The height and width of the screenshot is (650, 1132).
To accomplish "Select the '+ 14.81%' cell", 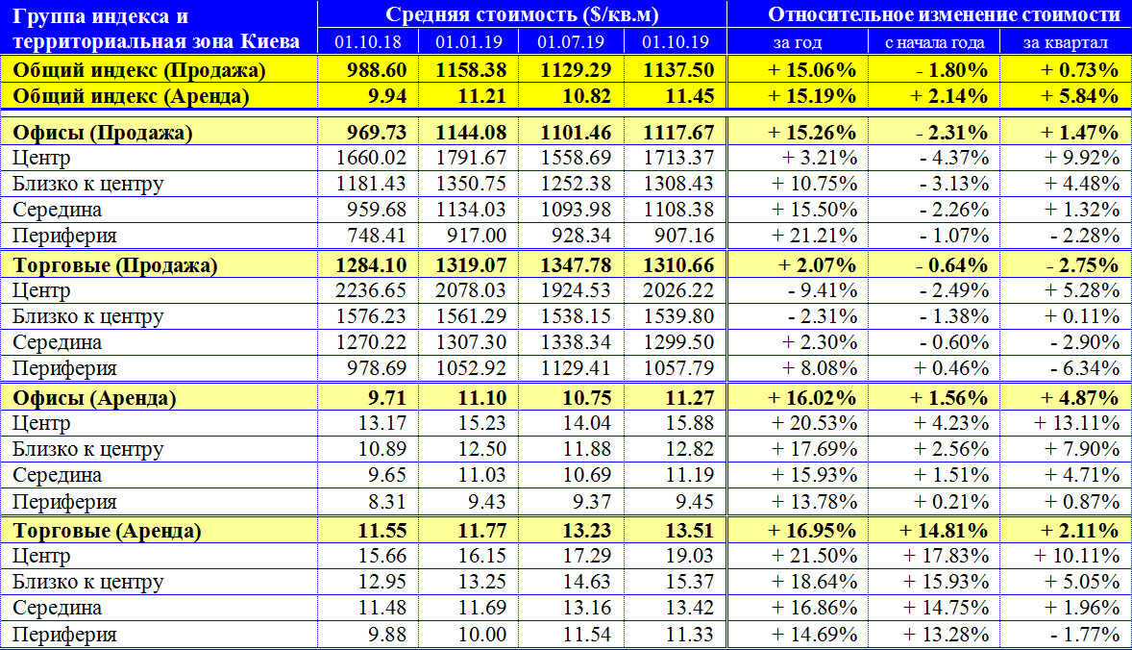I will coord(944,531).
